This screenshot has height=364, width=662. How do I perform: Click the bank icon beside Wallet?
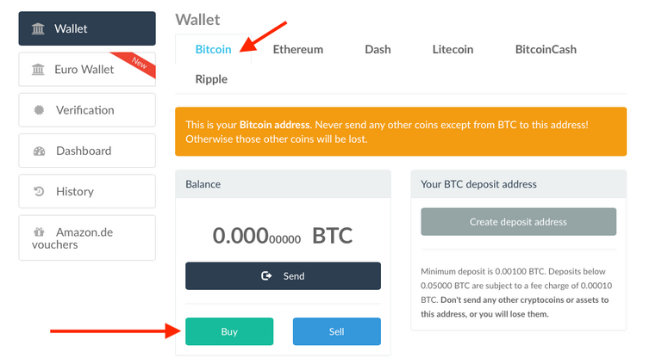[x=38, y=28]
